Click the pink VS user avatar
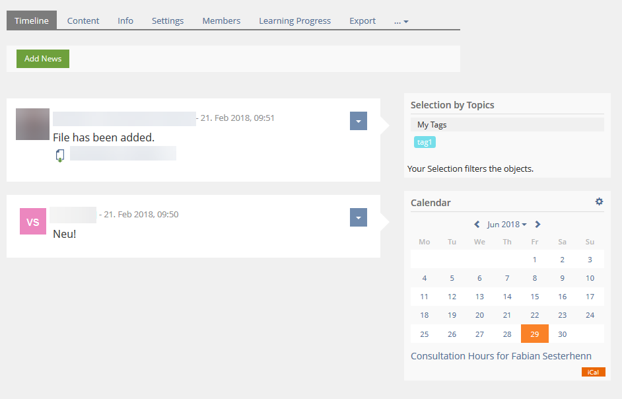 [33, 221]
